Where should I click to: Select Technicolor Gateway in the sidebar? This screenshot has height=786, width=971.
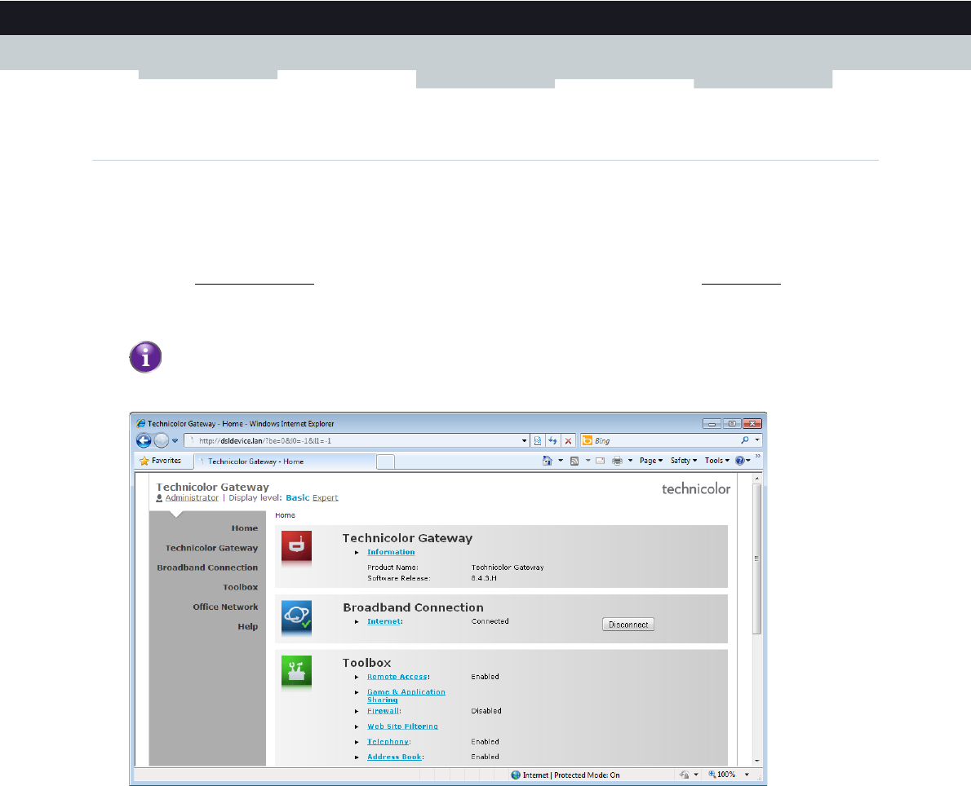click(x=211, y=548)
